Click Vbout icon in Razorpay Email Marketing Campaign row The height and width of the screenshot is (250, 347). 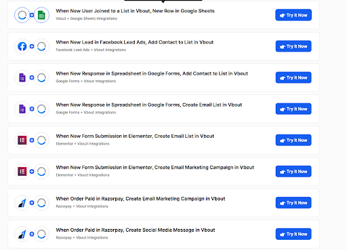click(41, 202)
